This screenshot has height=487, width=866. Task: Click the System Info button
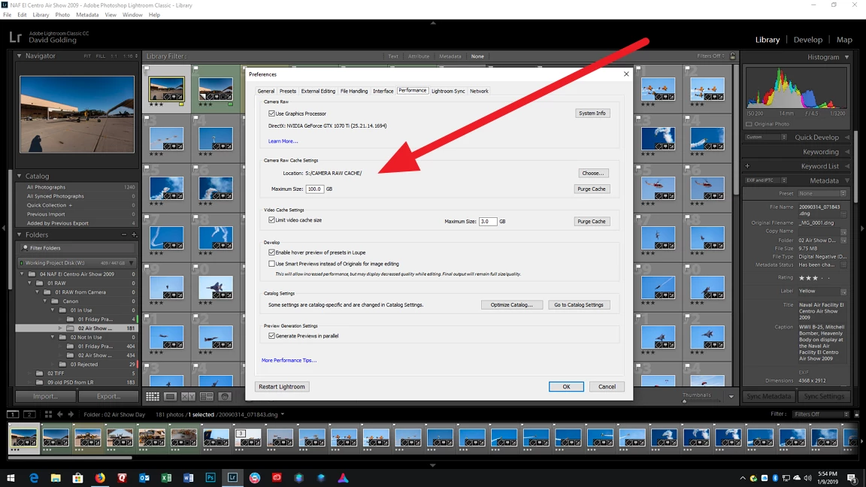(592, 113)
